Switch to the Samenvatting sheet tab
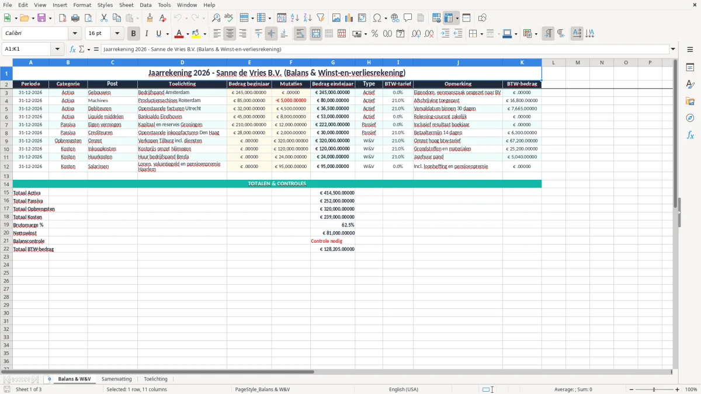 coord(117,379)
